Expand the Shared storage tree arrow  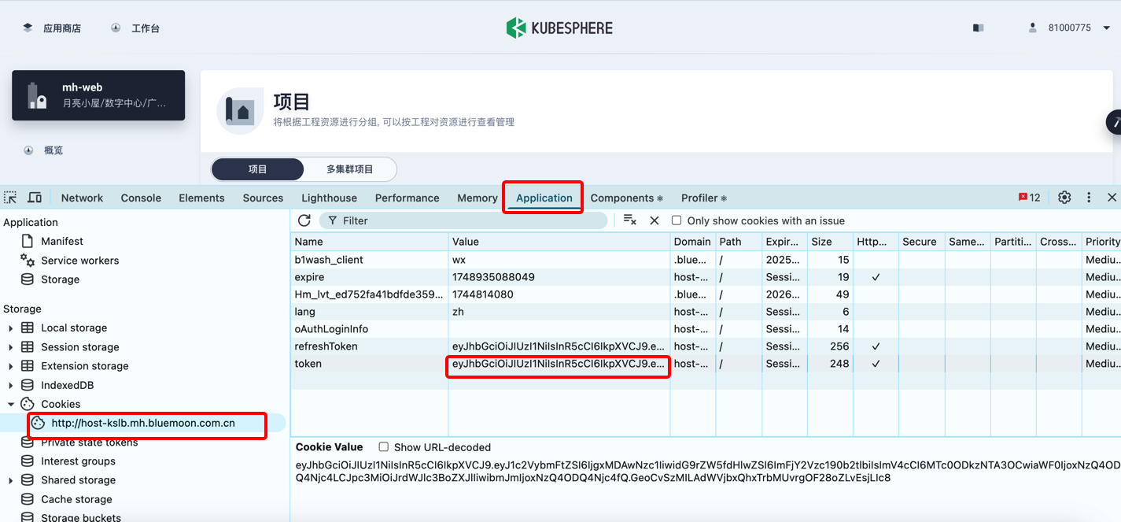10,480
